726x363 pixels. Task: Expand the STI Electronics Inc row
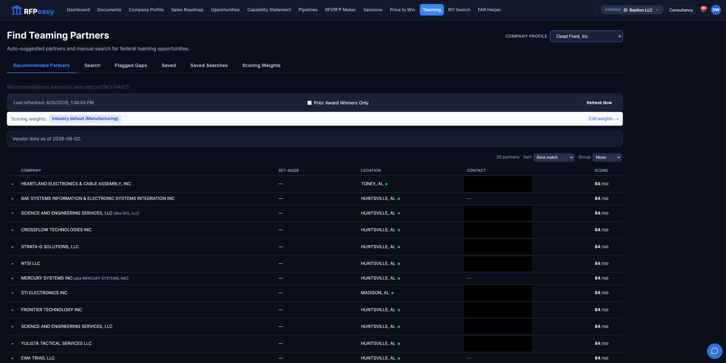[x=13, y=293]
